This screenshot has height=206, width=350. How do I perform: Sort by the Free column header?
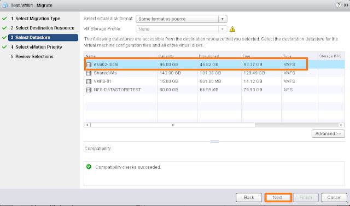261,56
